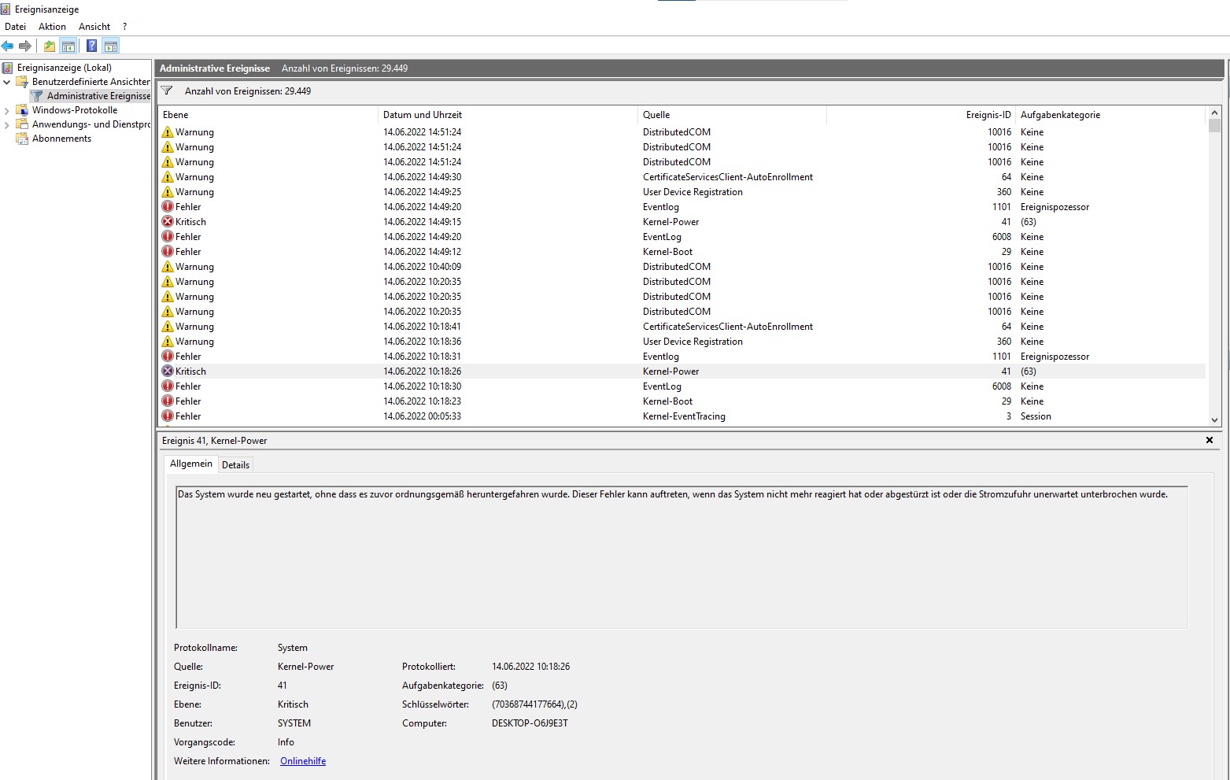This screenshot has width=1230, height=780.
Task: Click the warning icon of the 10:18:36 User Device Registration row
Action: pos(168,342)
